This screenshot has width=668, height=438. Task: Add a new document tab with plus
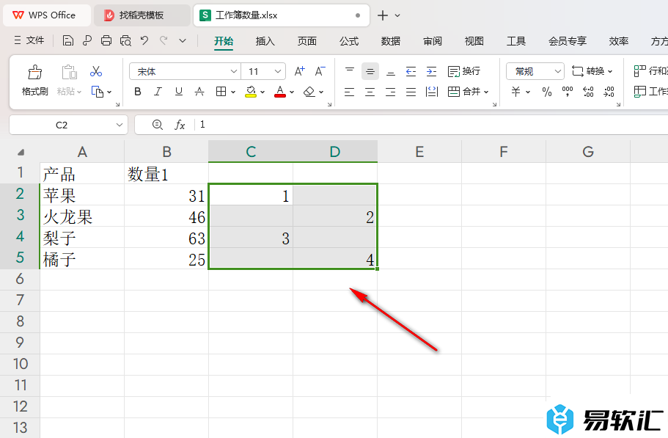(x=383, y=15)
